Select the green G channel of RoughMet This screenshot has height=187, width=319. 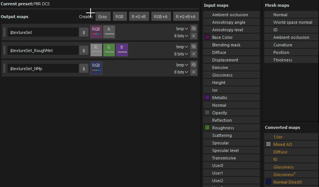point(109,50)
